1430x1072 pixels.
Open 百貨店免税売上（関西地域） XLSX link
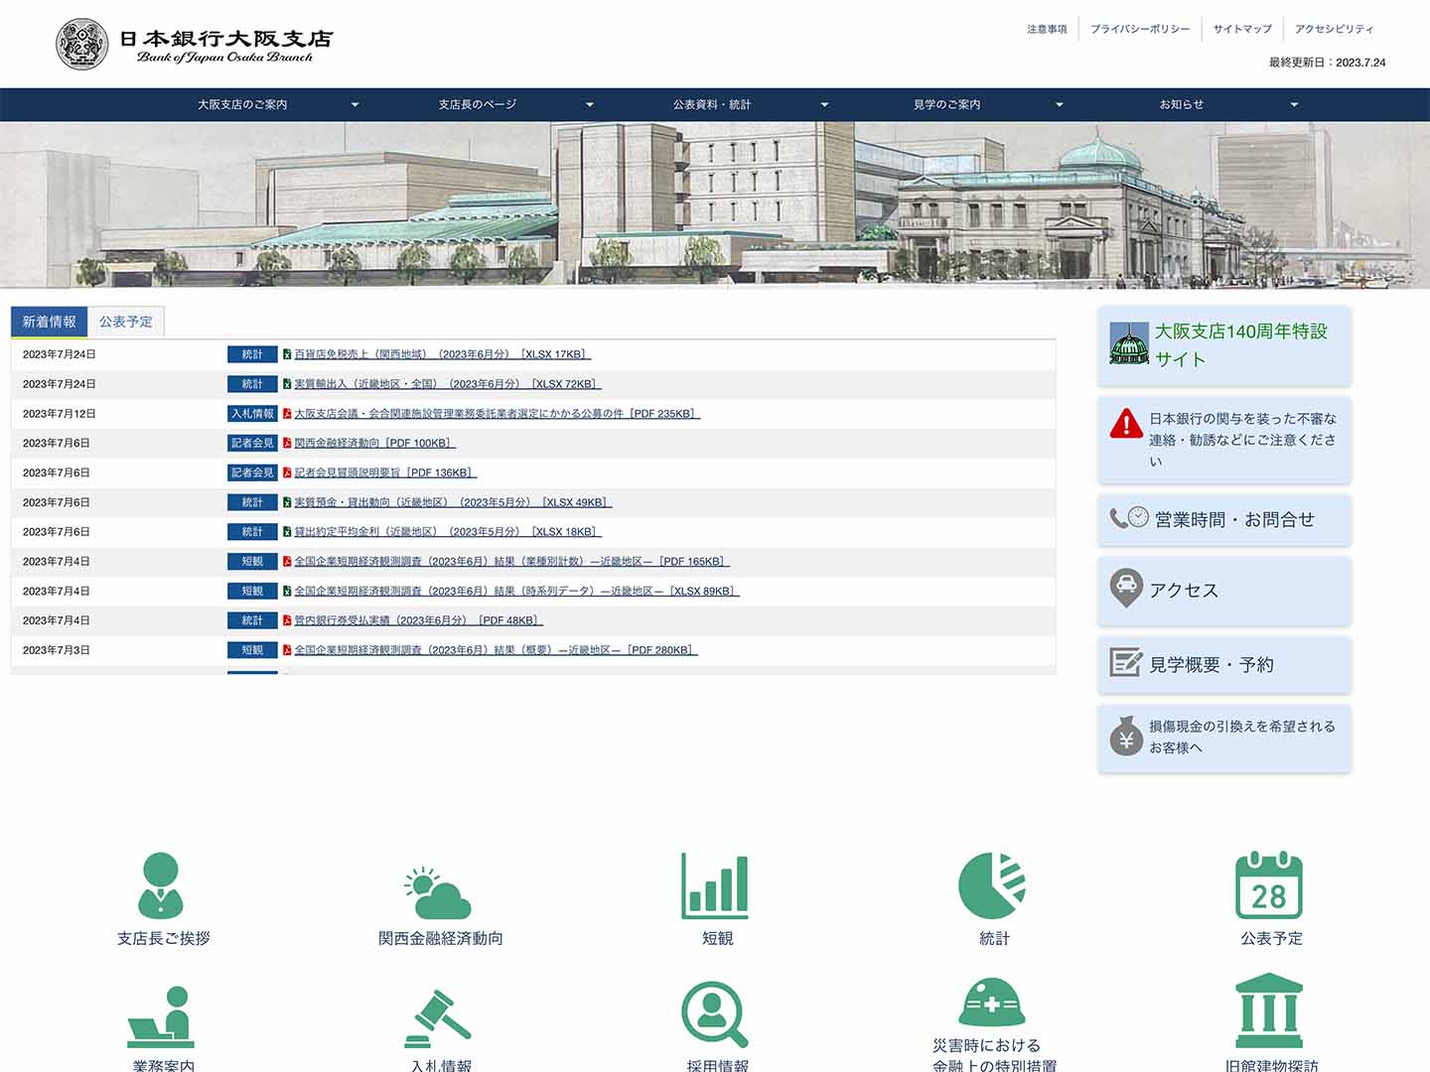click(x=442, y=354)
